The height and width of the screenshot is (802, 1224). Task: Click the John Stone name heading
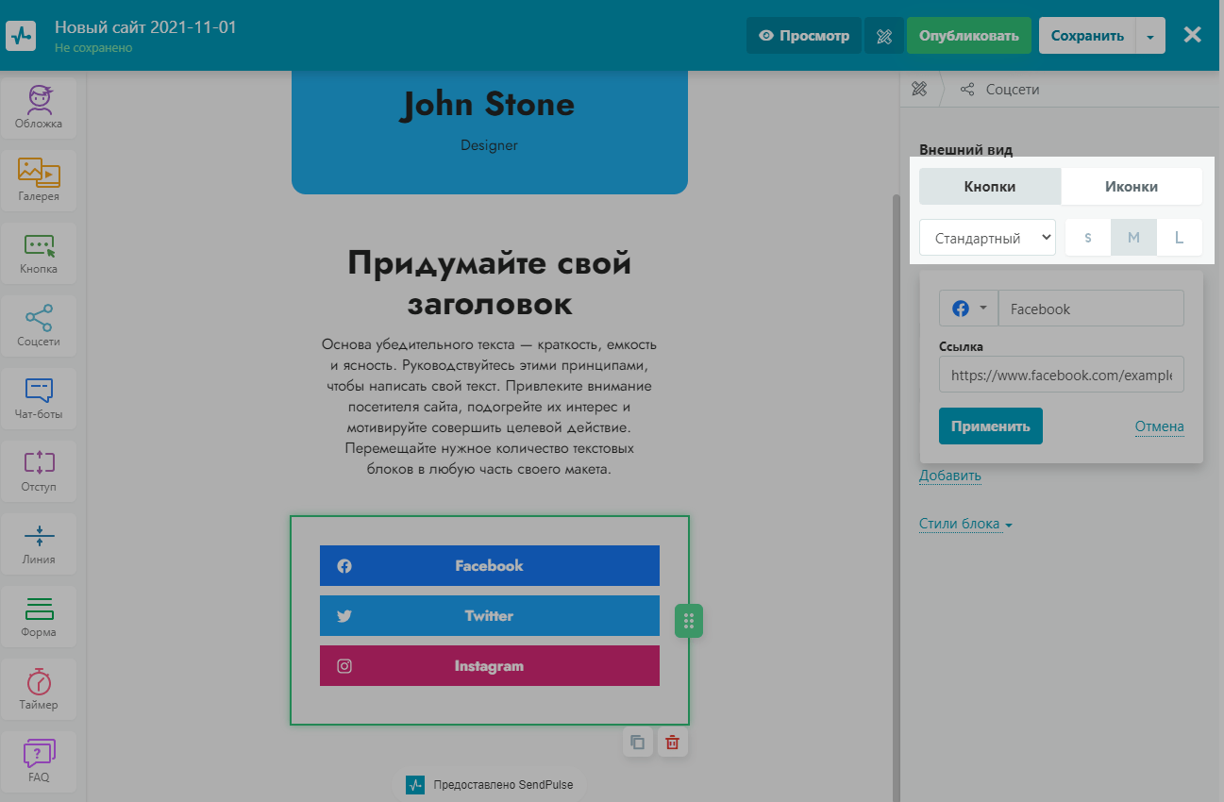(489, 104)
